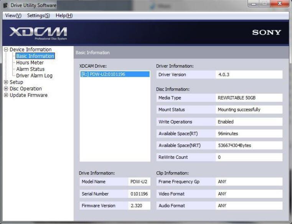The image size is (292, 224).
Task: Click the Drive Utility Software title bar icon
Action: (x=5, y=5)
